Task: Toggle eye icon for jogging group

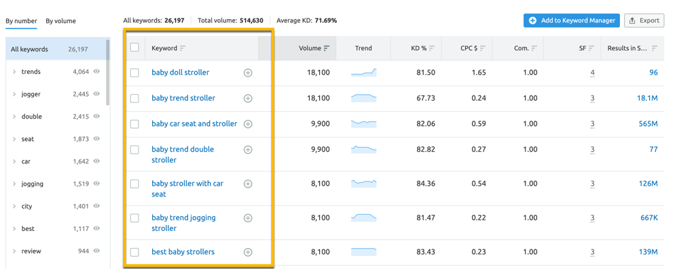Action: click(x=96, y=184)
